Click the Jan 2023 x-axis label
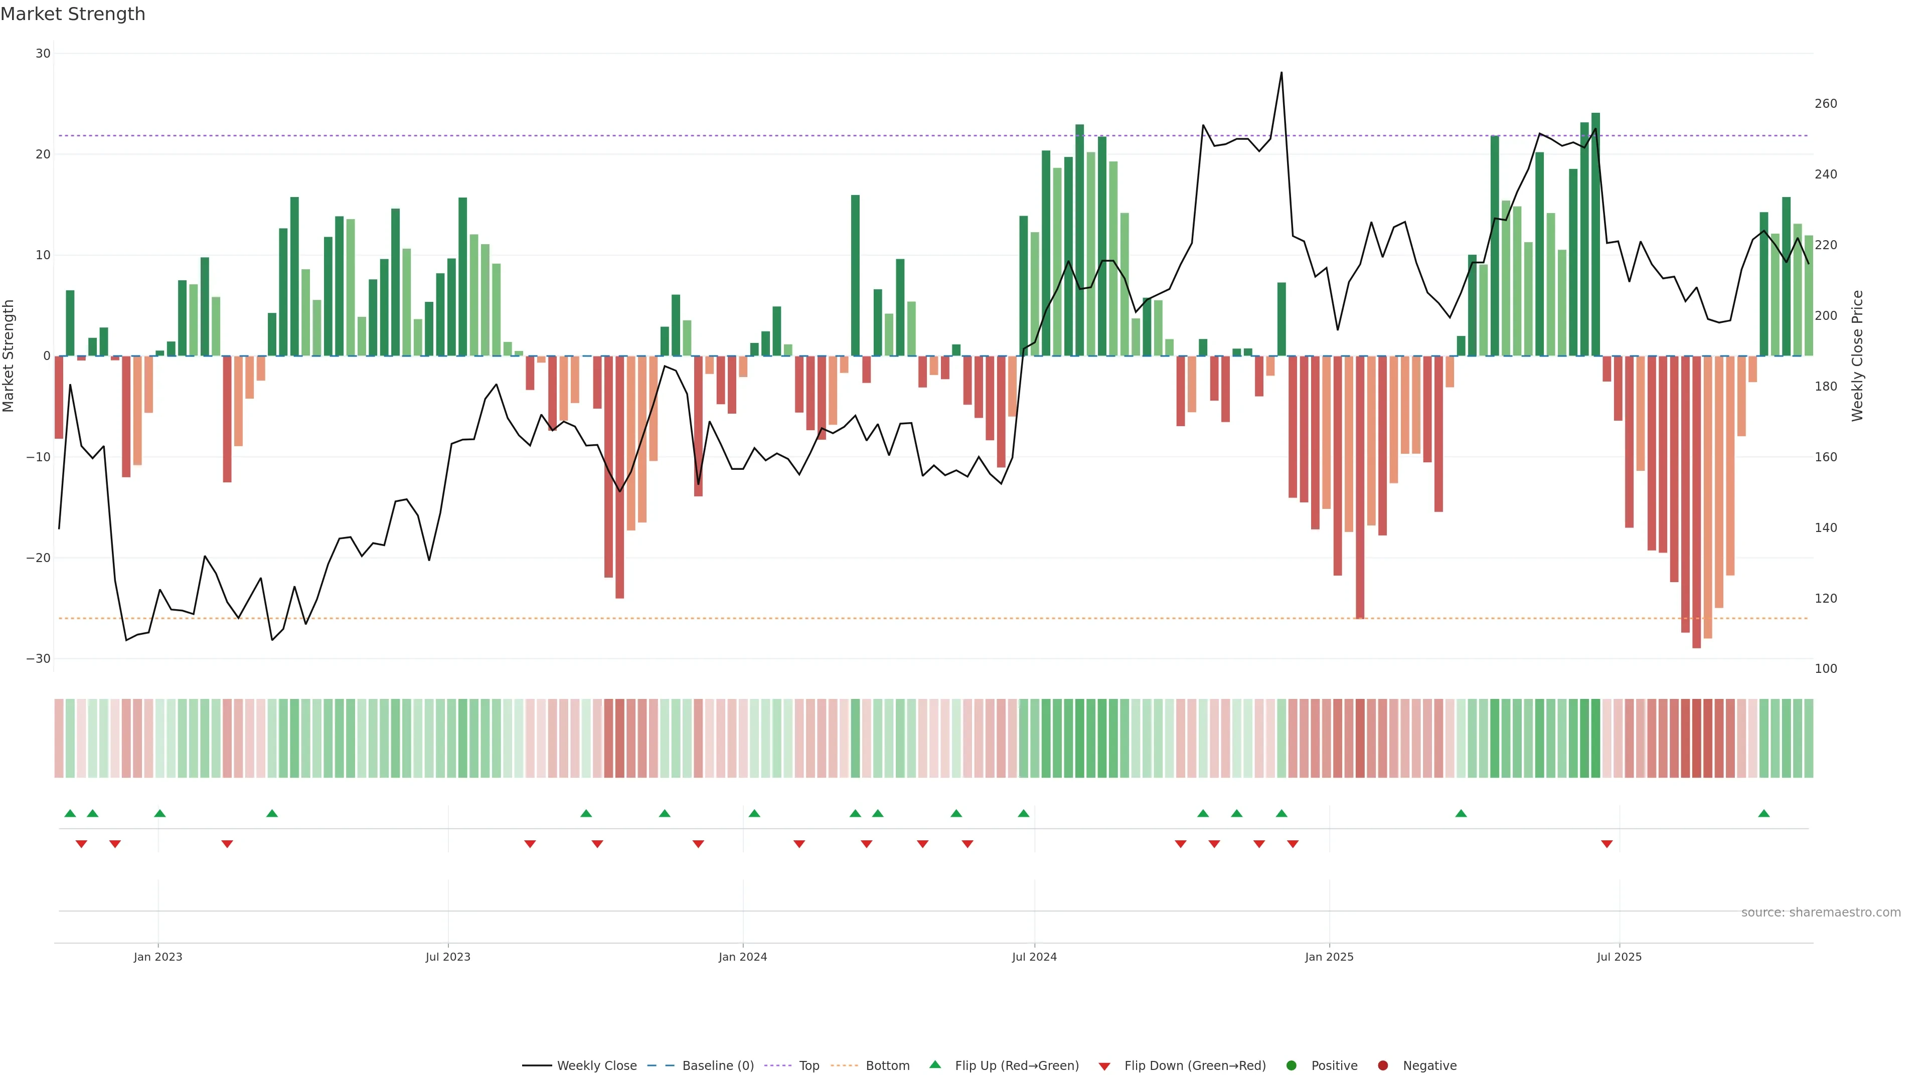Screen dimensions: 1926x1083 [158, 957]
